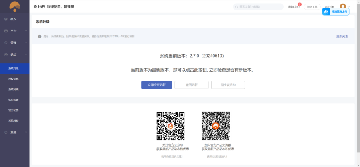Focus the 搜索功能与帮助 search field
Image resolution: width=360 pixels, height=167 pixels.
[258, 7]
